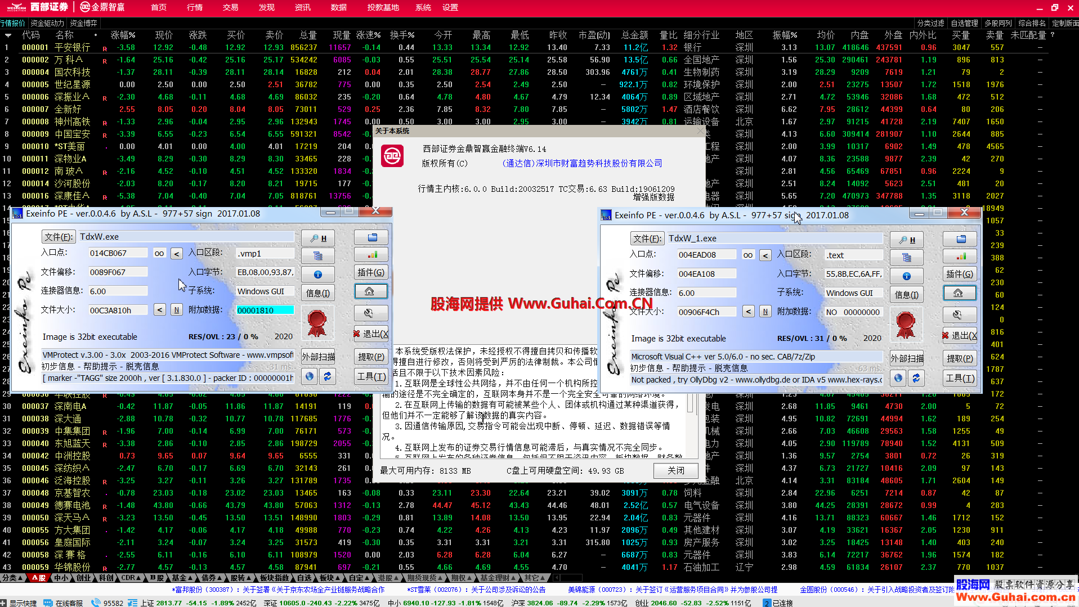The height and width of the screenshot is (607, 1079).
Task: Switch to 资金驱动力 tab
Action: tap(47, 23)
